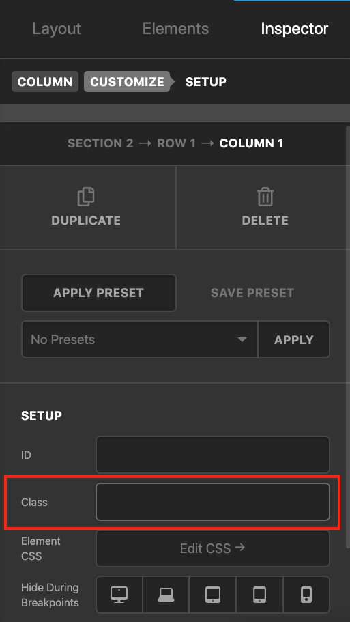Switch to the Elements tab
This screenshot has height=622, width=350.
pos(175,29)
